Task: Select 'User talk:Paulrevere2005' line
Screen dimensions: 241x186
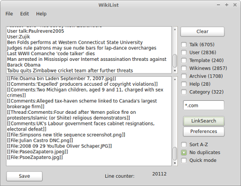Action: tap(36, 31)
